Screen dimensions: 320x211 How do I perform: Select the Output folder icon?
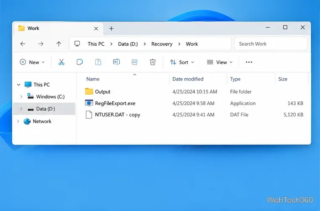pos(89,92)
